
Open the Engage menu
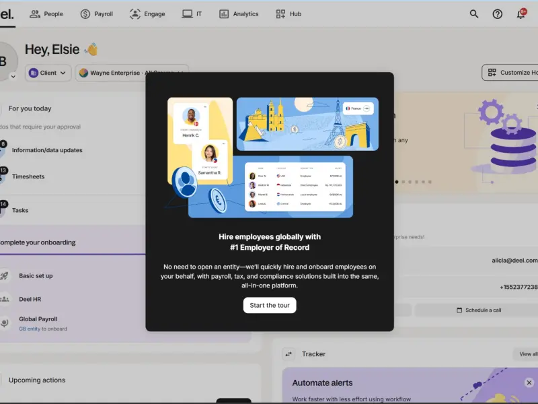[147, 14]
